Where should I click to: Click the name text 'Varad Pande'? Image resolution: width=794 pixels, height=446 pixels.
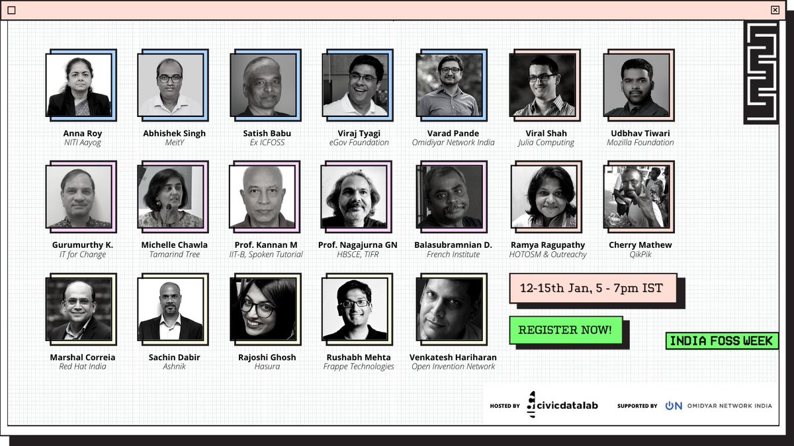pos(453,133)
